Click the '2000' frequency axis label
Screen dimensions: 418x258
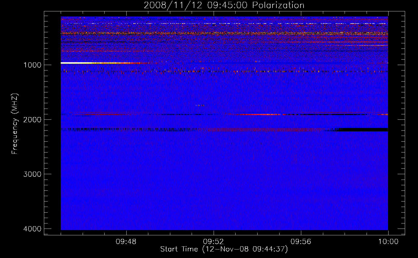click(x=32, y=119)
